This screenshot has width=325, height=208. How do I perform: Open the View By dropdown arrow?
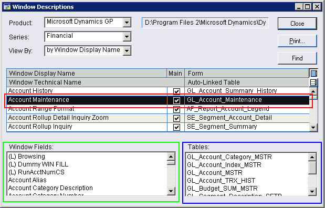click(127, 50)
